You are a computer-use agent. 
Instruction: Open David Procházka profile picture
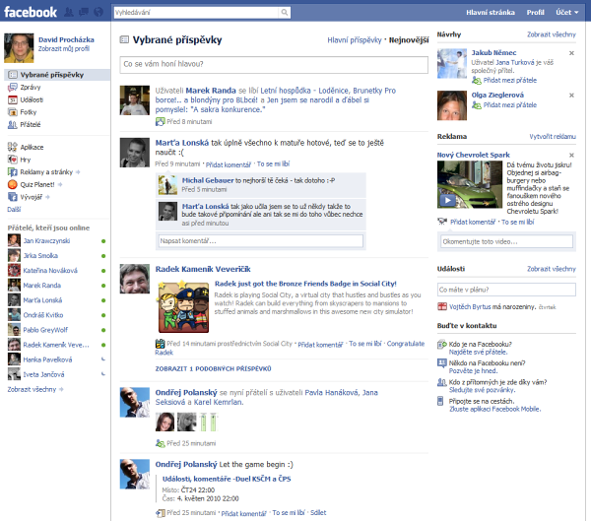click(x=19, y=48)
